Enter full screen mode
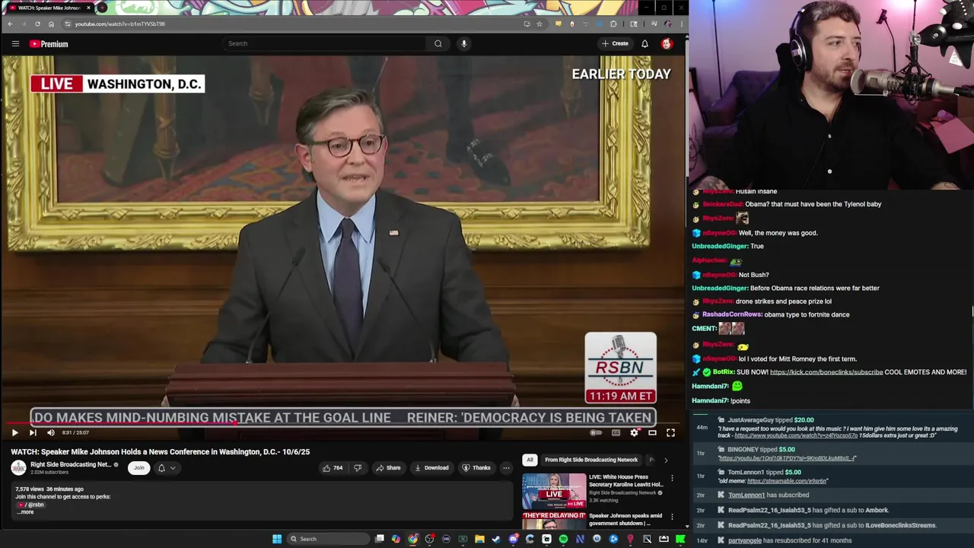974x548 pixels. [x=670, y=432]
